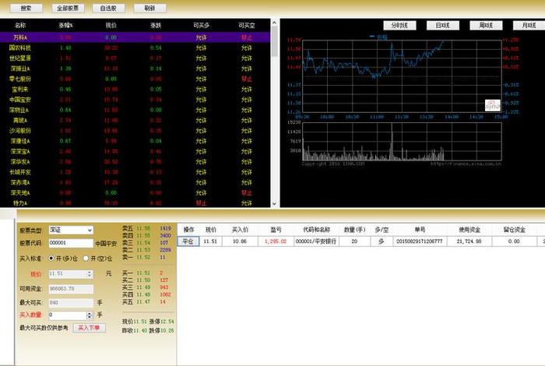Increase 买入数量 with the up arrow
The height and width of the screenshot is (366, 545).
point(90,313)
